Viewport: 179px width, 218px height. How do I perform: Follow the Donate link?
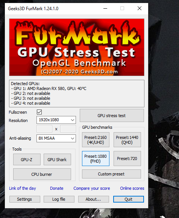57,188
